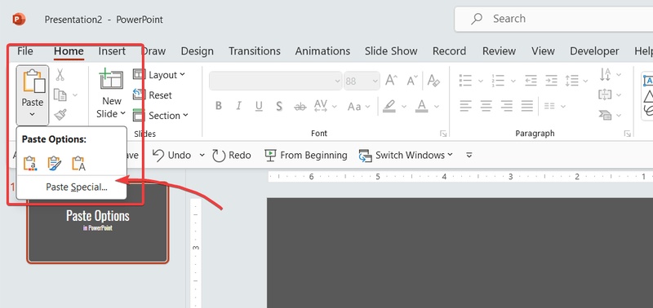Justify the text
Image resolution: width=653 pixels, height=308 pixels.
coord(526,107)
